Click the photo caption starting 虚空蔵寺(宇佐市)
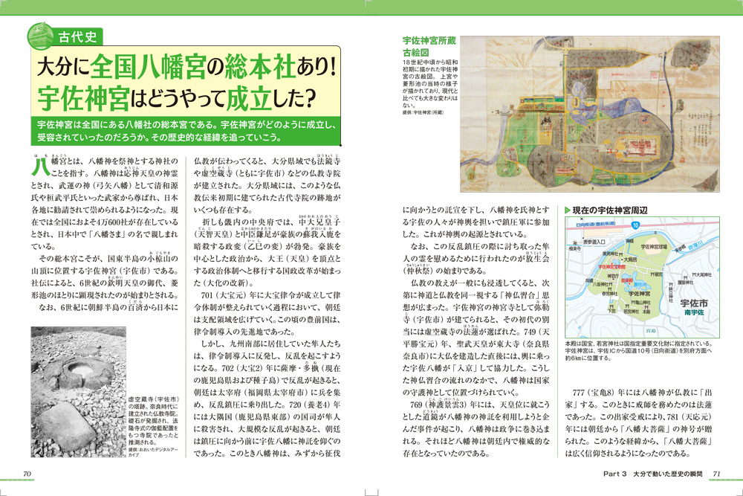Image resolution: width=743 pixels, height=496 pixels. click(x=154, y=421)
